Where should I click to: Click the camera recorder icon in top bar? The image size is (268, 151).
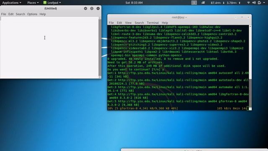click(203, 3)
